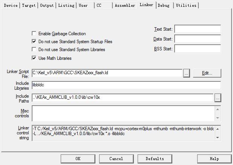Confirm settings with OK button
233x165 pixels.
click(78, 159)
